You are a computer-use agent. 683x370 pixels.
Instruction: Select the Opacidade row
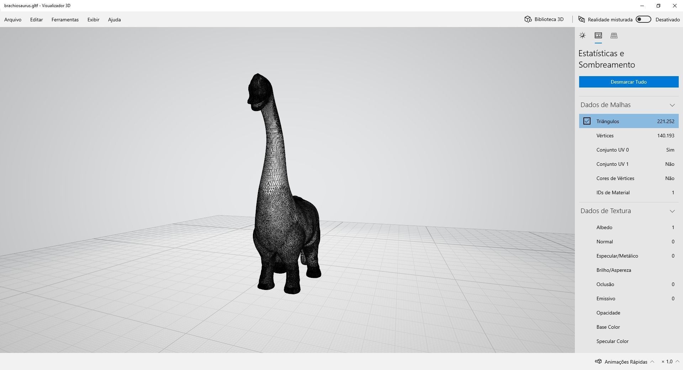click(x=629, y=313)
